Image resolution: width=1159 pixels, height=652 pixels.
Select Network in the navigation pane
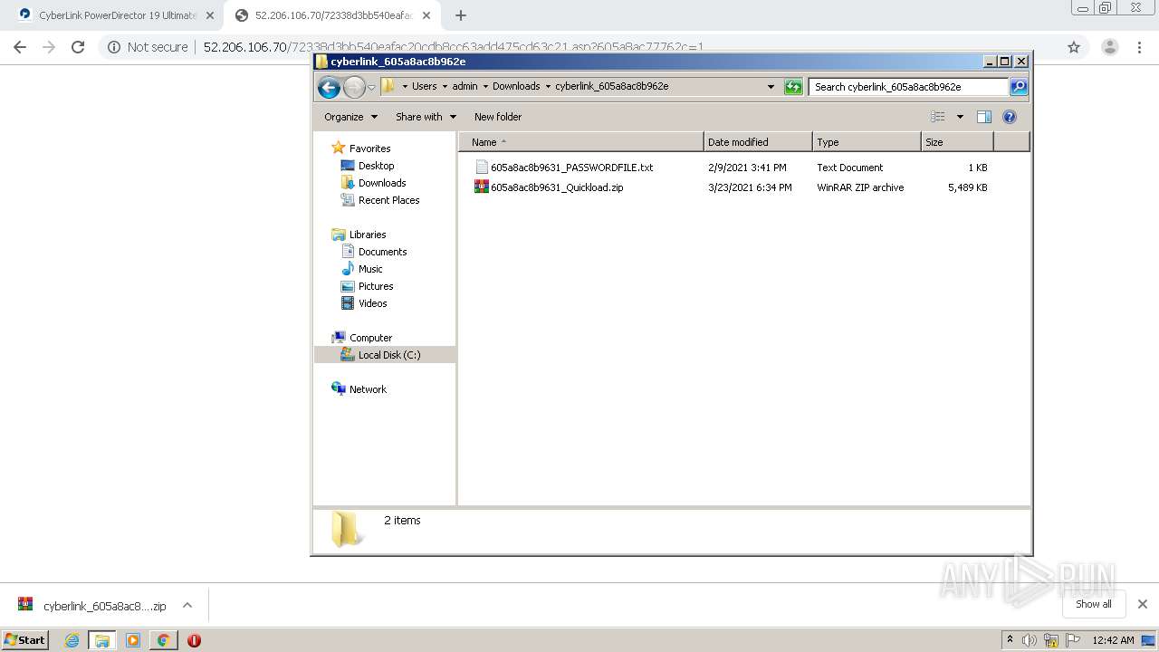coord(368,389)
